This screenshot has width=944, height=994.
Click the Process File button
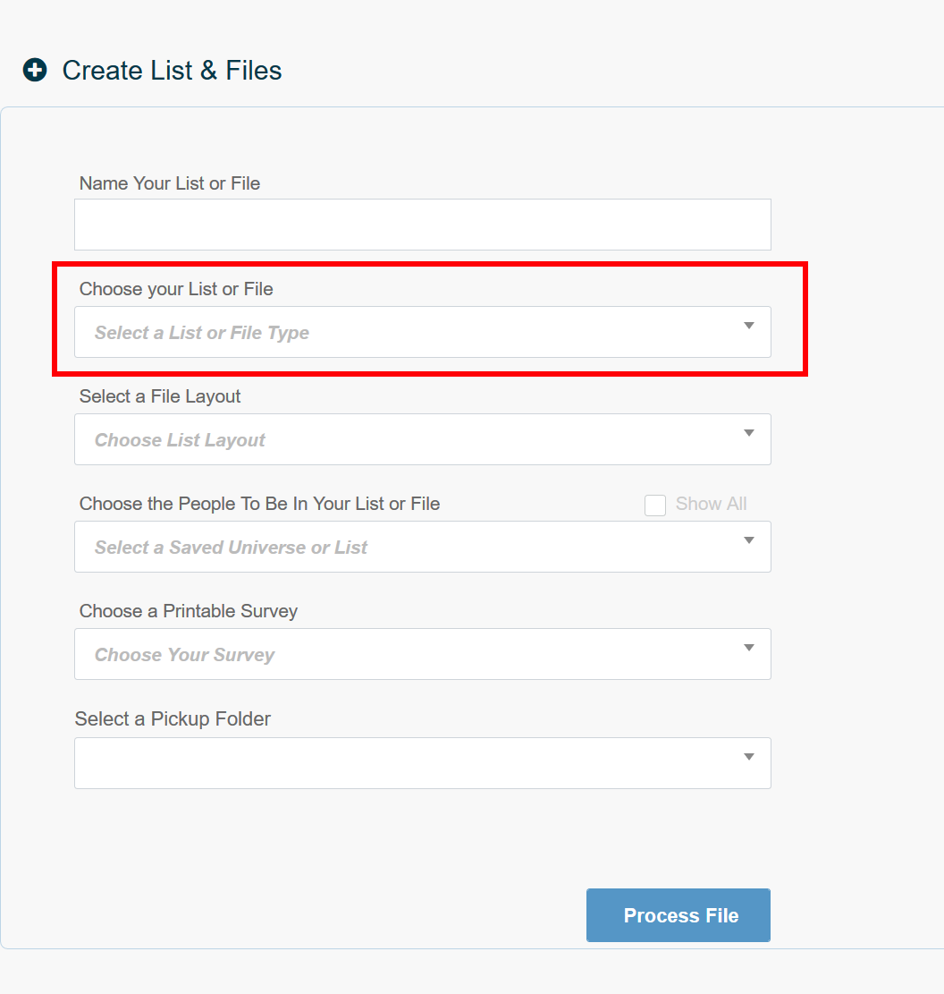coord(678,915)
